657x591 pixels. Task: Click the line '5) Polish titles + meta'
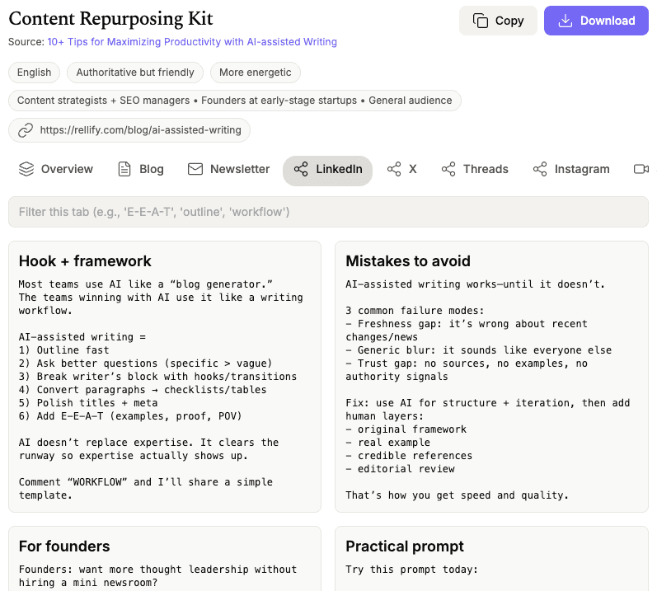pos(88,403)
